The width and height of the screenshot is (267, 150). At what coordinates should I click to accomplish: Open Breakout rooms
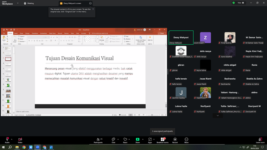point(162,140)
